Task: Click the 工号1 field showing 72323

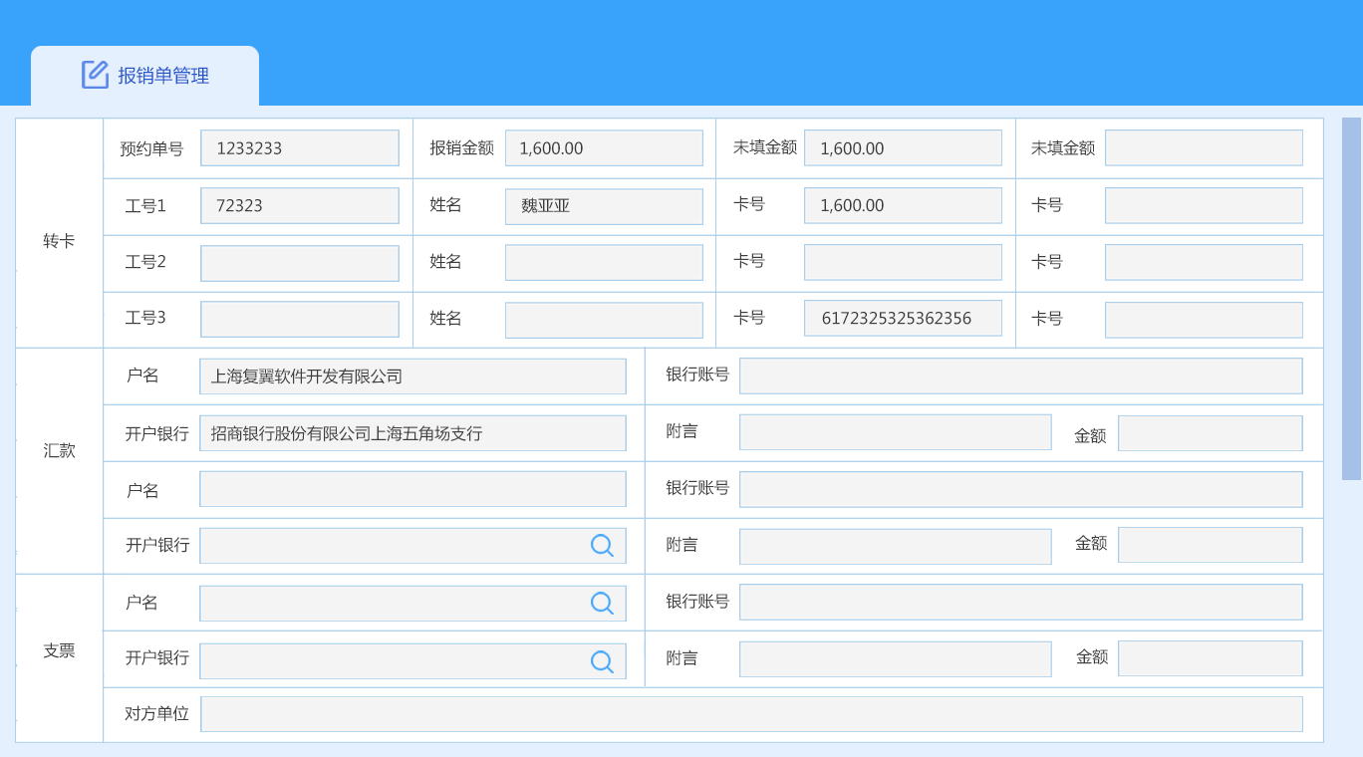Action: pyautogui.click(x=299, y=206)
